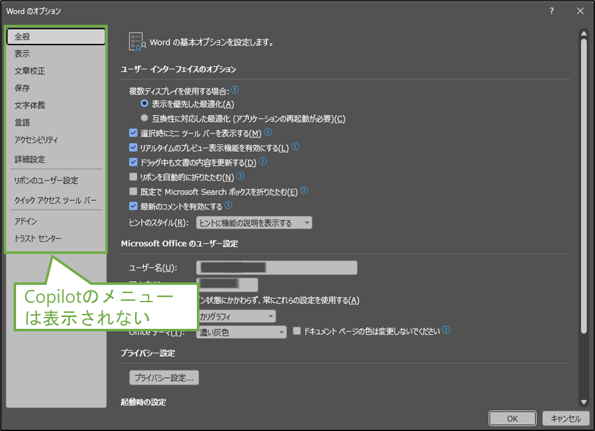Click info icon next to Microsoft Search ボックスを折りたたむ
Image resolution: width=595 pixels, height=431 pixels.
tap(305, 191)
